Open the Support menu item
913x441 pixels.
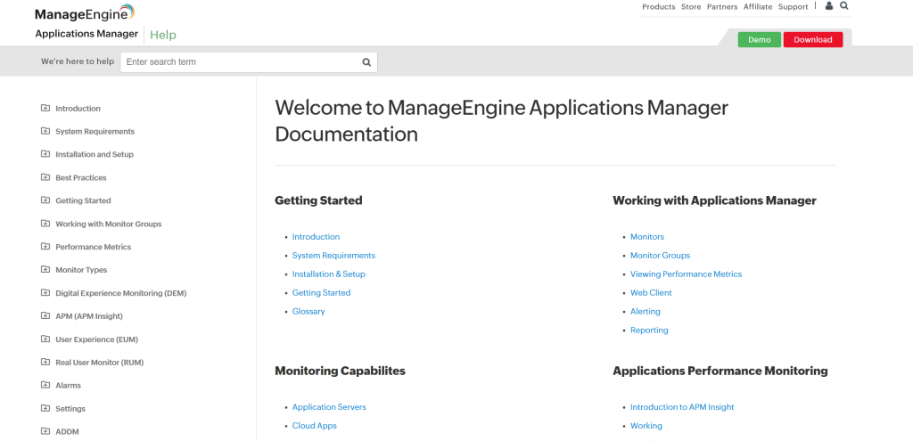793,7
